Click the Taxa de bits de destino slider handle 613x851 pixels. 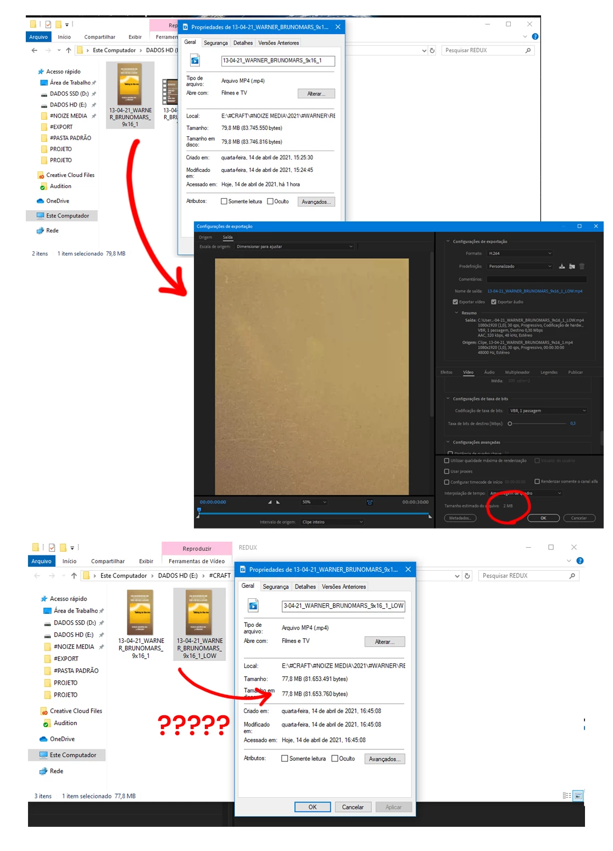click(x=510, y=424)
